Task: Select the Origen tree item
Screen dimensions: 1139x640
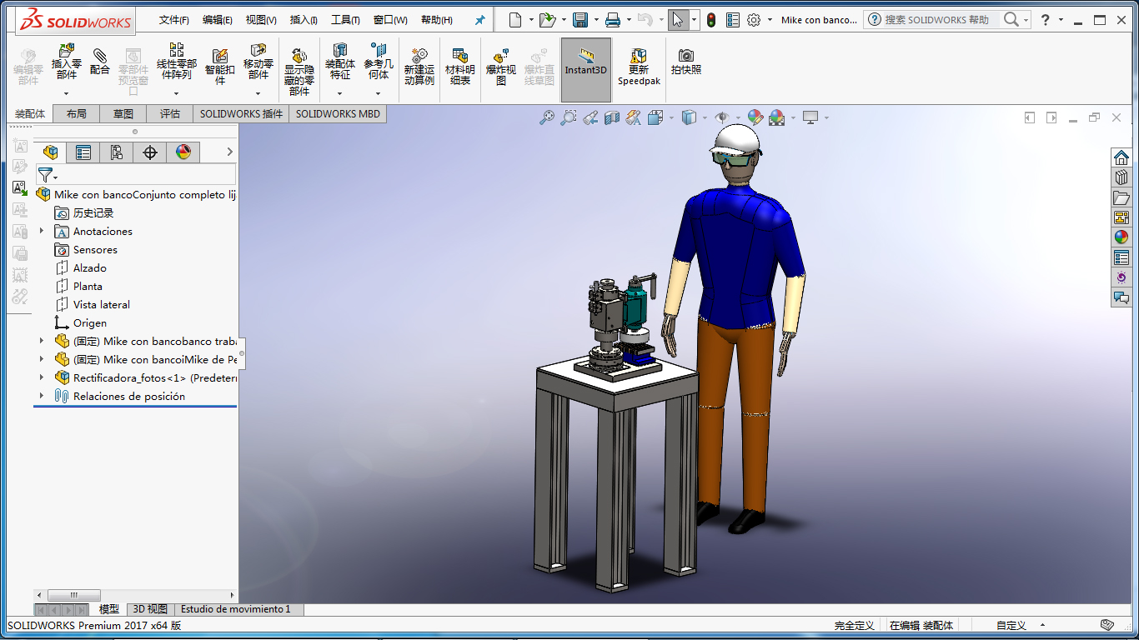Action: coord(90,322)
